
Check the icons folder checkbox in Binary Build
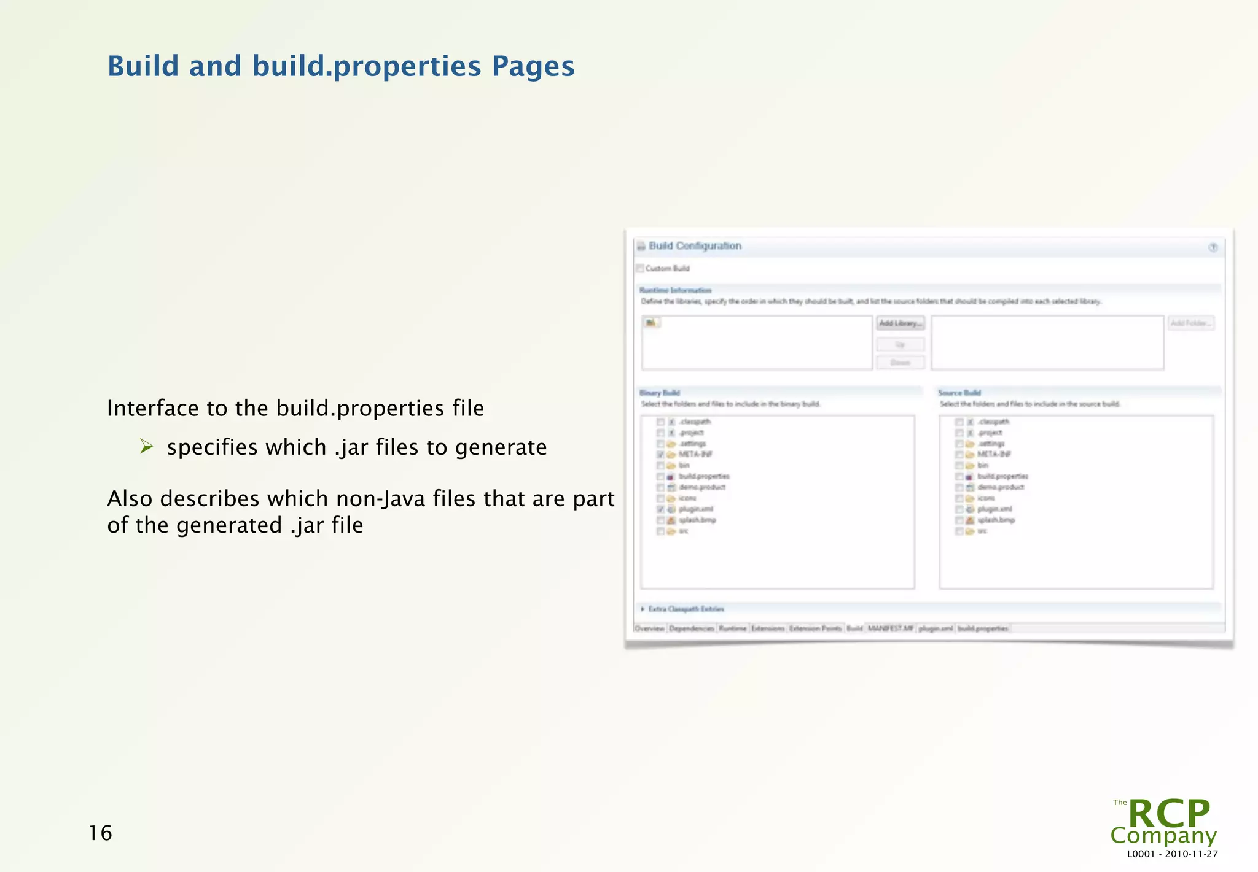point(660,498)
